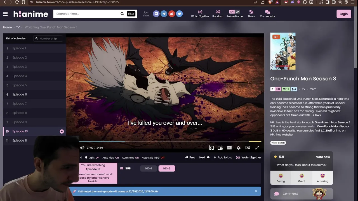
Task: Focus the Number of Ep field
Action: [x=48, y=39]
